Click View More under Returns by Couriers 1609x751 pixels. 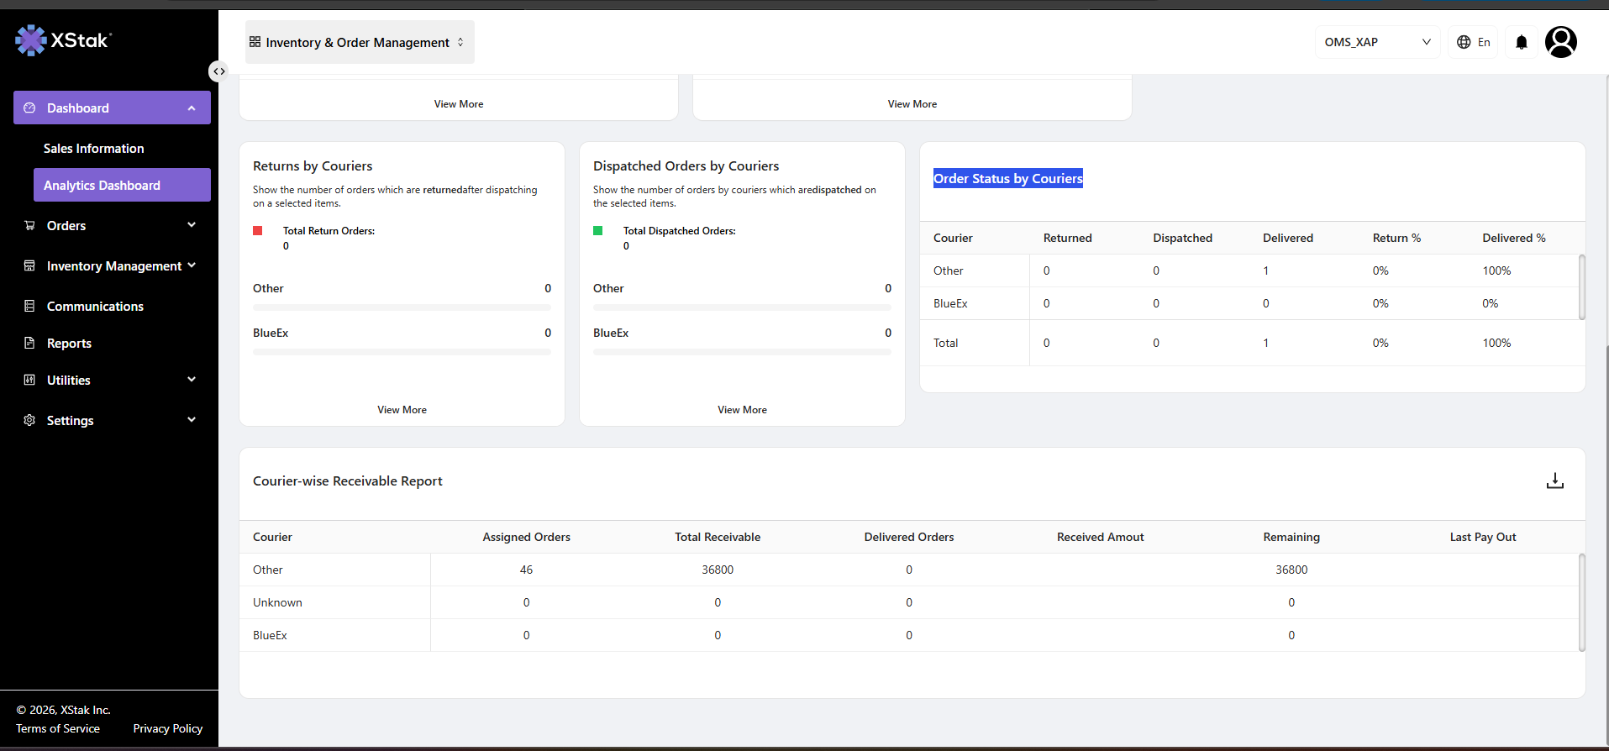(402, 410)
